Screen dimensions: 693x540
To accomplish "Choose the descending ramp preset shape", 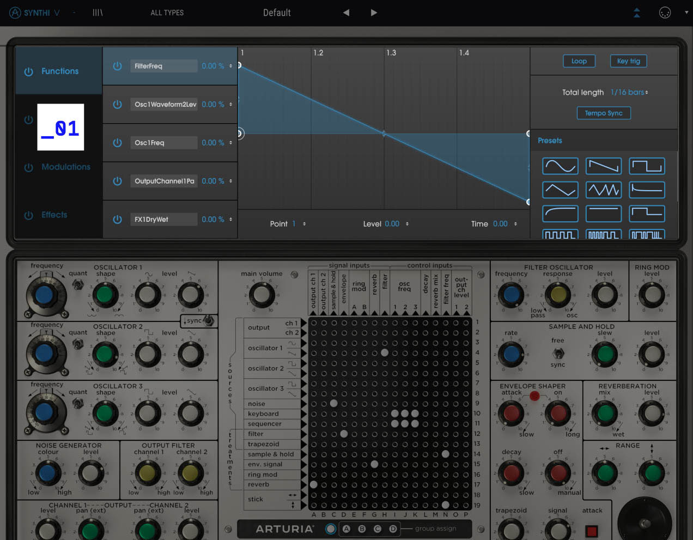I will click(603, 166).
